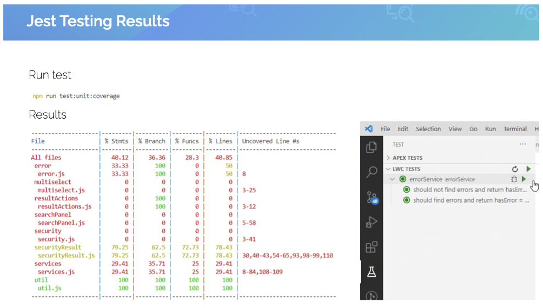The height and width of the screenshot is (308, 543).
Task: Collapse the errorService test tree node
Action: coord(392,180)
